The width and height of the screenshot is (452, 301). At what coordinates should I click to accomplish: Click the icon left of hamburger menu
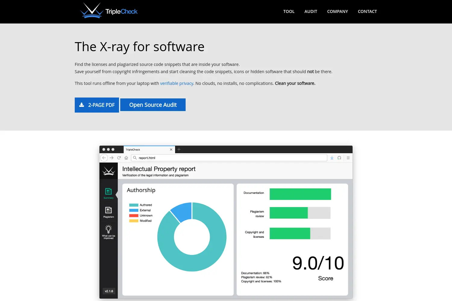click(x=339, y=158)
